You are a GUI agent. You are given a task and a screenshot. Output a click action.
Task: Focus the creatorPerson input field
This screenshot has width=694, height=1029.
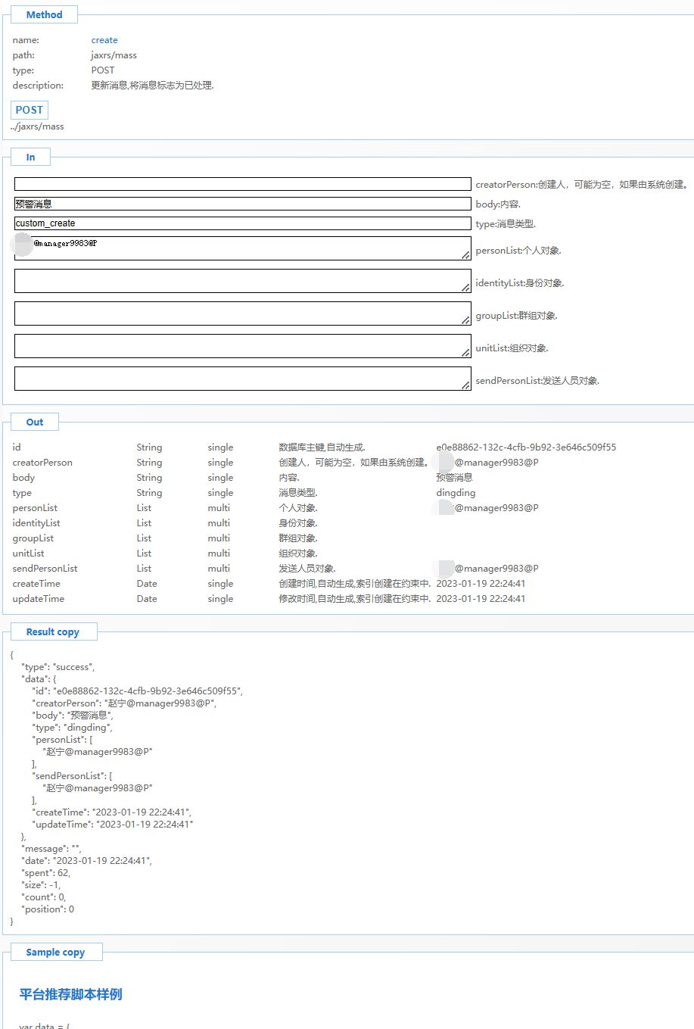[242, 184]
